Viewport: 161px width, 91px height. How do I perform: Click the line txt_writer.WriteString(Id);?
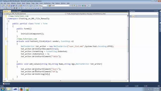[x=35, y=74]
